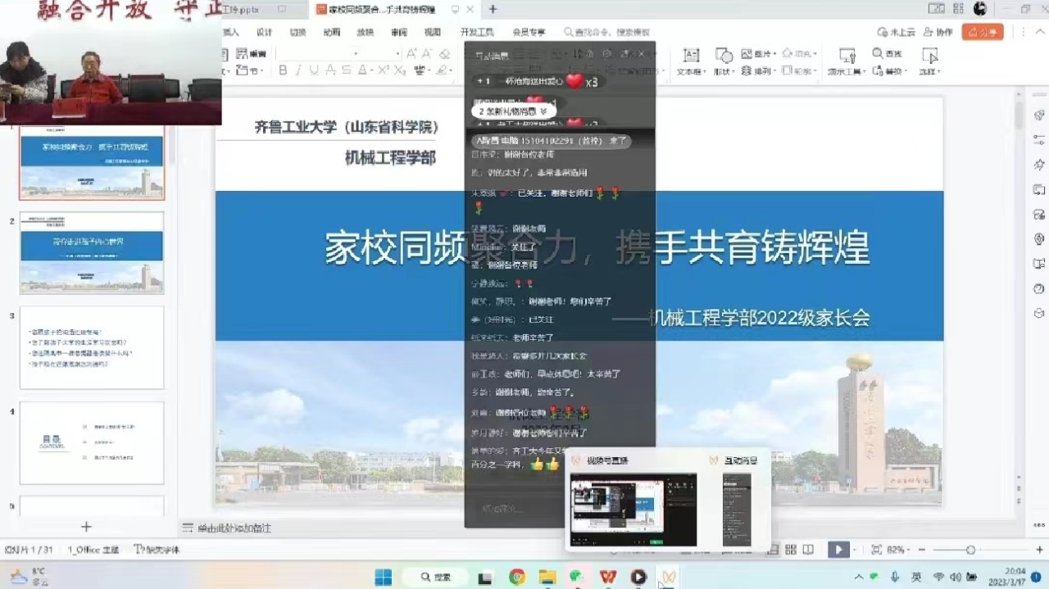This screenshot has height=589, width=1049.
Task: Click the weather widget on taskbar
Action: pyautogui.click(x=30, y=577)
